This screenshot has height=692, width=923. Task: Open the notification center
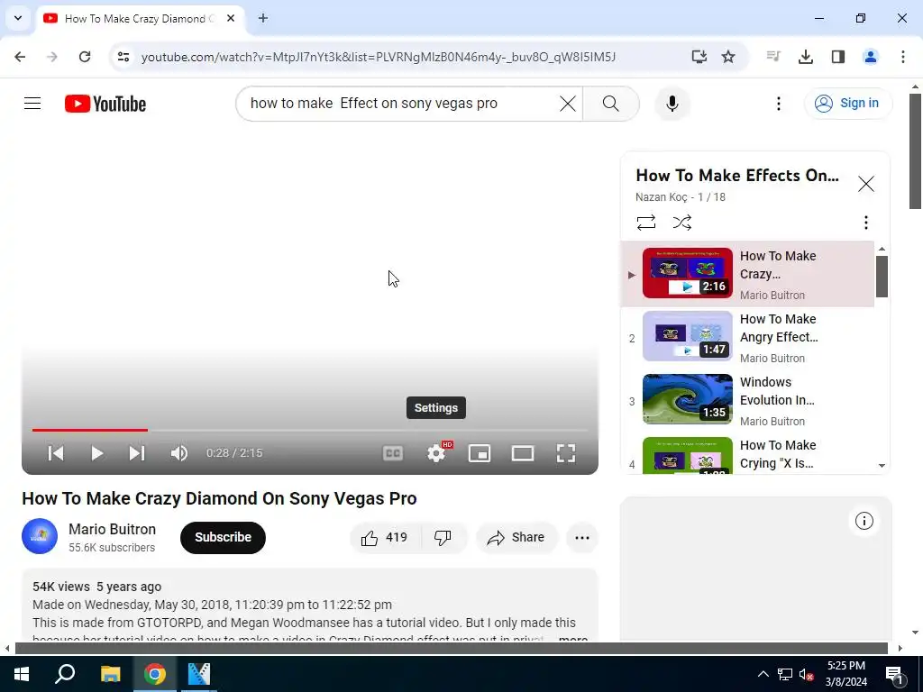(895, 674)
